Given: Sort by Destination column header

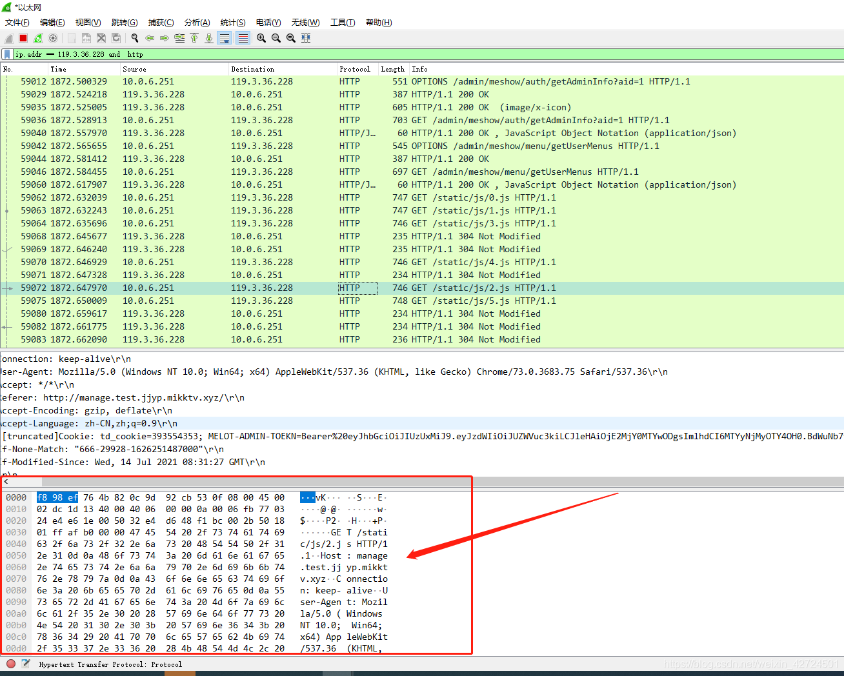Looking at the screenshot, I should tap(283, 69).
